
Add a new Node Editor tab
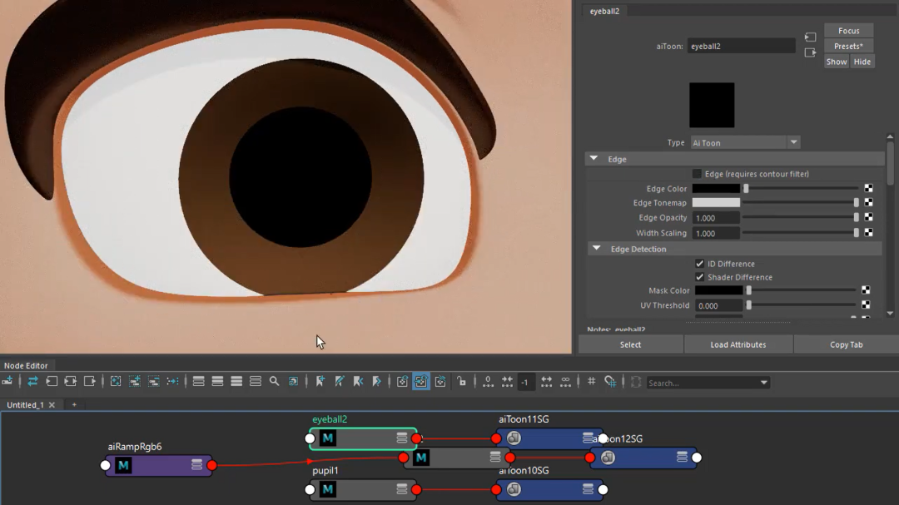pyautogui.click(x=74, y=404)
